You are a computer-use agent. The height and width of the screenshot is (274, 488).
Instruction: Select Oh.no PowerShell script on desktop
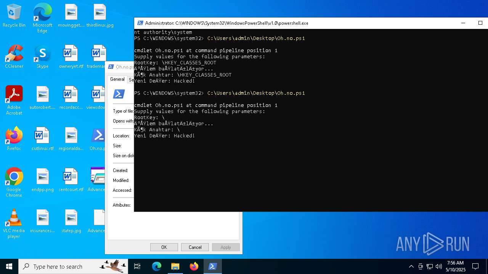click(98, 139)
